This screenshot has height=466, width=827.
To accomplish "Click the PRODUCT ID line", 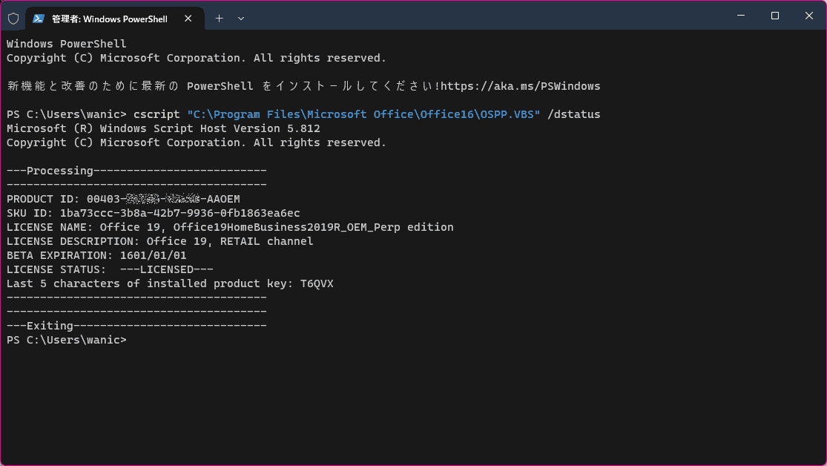I will point(123,199).
